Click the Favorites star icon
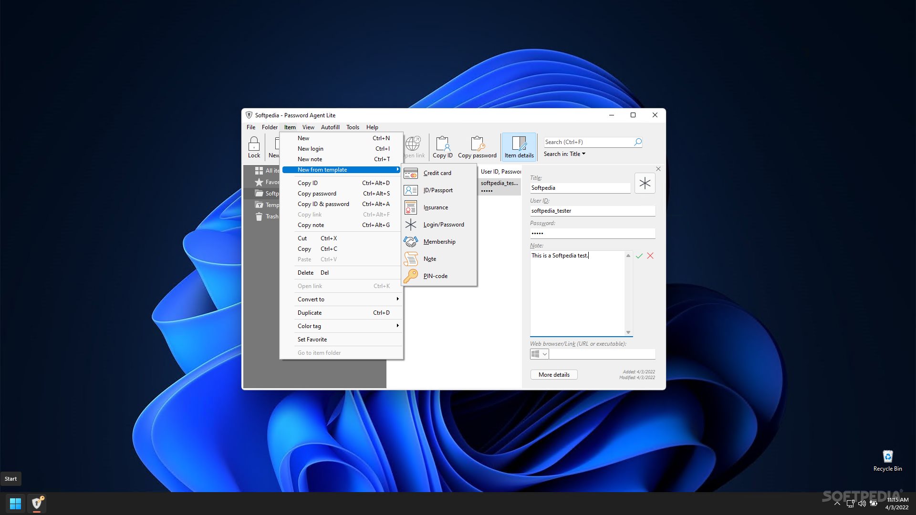 coord(259,182)
